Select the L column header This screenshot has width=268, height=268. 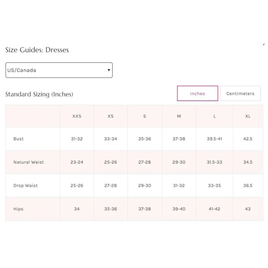pyautogui.click(x=214, y=116)
